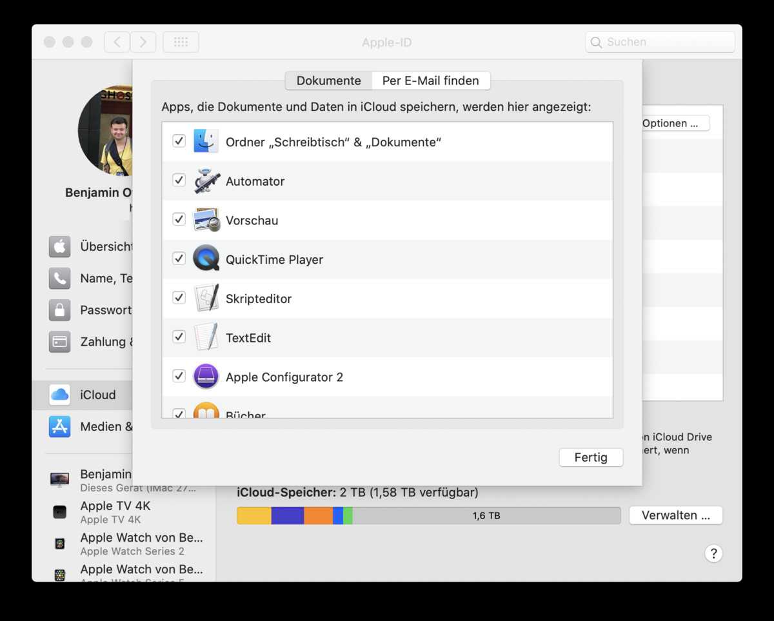Screen dimensions: 774x621
Task: Toggle the Vorschau checkbox
Action: (179, 219)
